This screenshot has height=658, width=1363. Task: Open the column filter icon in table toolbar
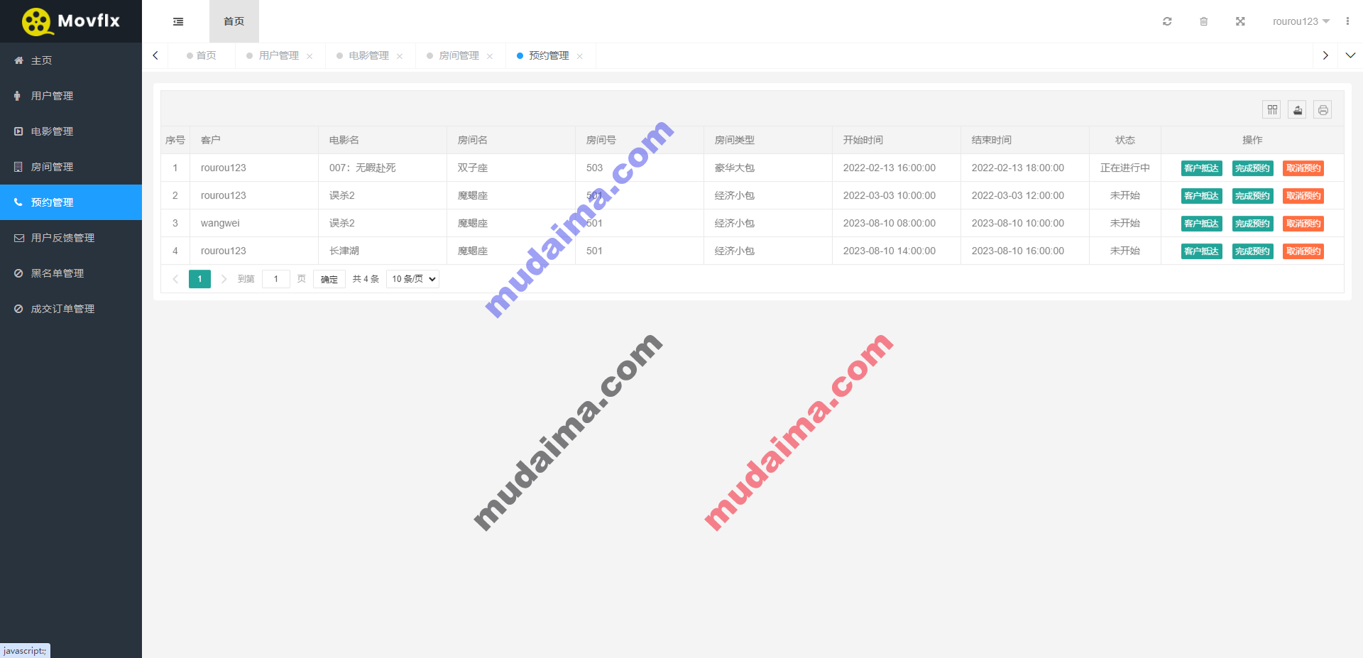point(1272,109)
